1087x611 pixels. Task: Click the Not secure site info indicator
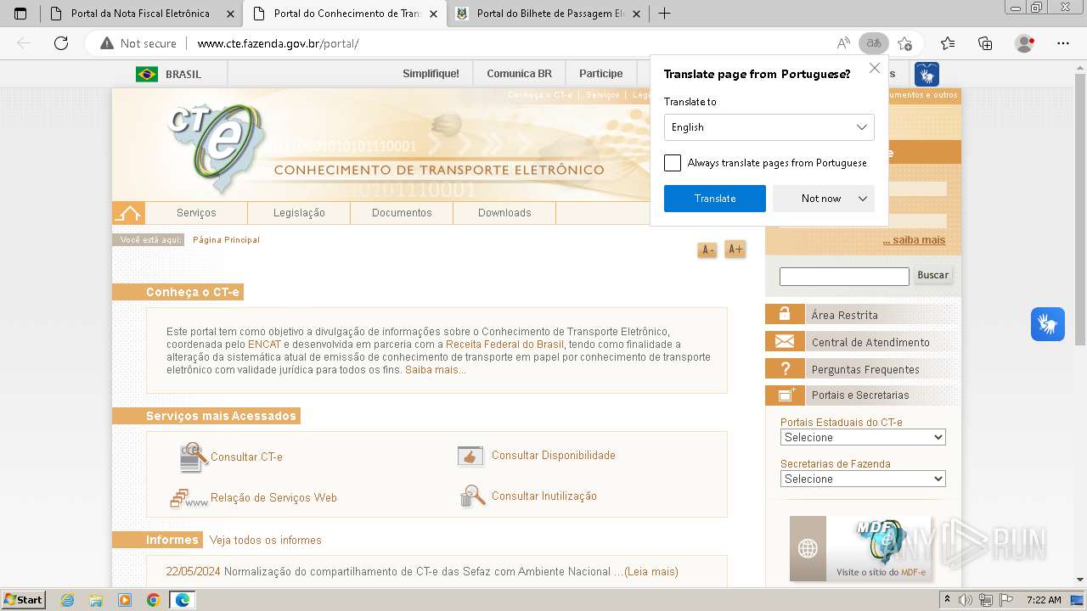coord(138,43)
